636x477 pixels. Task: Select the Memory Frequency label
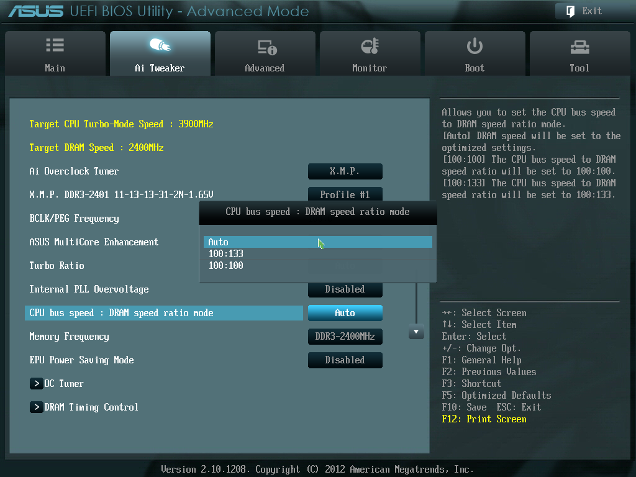pos(69,336)
